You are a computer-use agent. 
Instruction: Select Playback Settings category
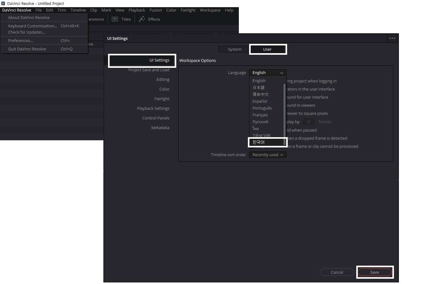(x=153, y=108)
